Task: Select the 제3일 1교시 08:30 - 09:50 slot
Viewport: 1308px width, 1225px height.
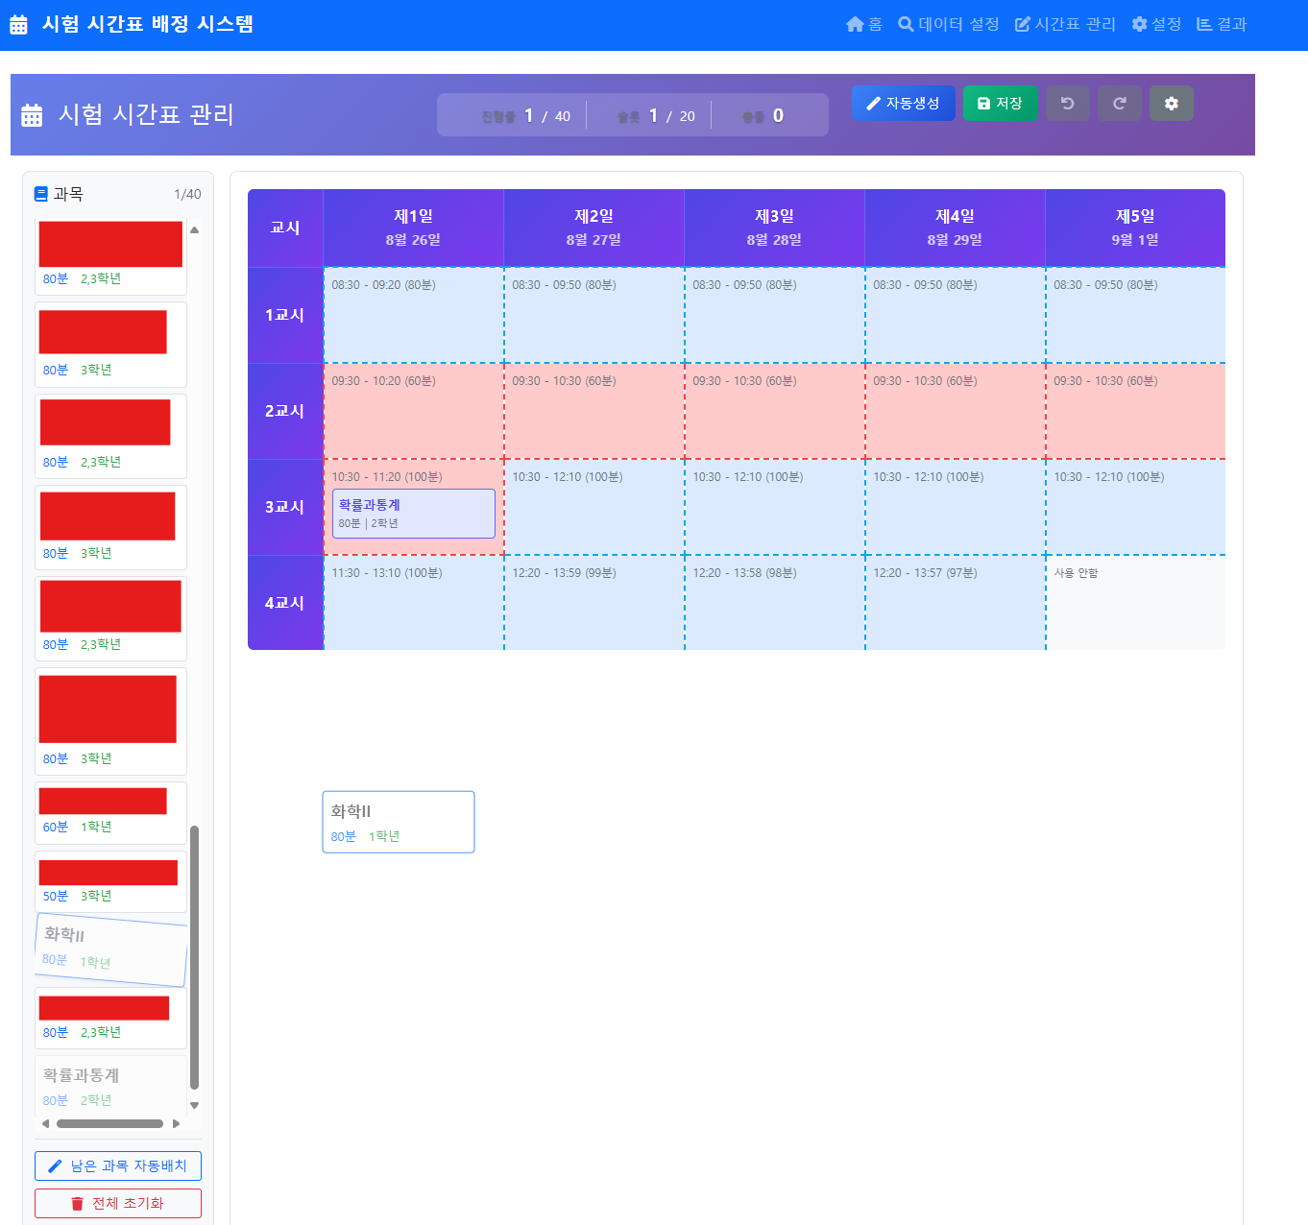Action: tap(774, 315)
